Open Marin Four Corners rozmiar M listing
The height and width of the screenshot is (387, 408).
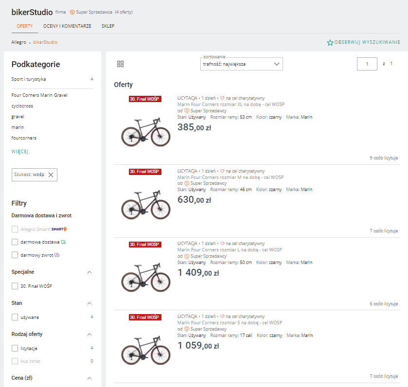click(x=231, y=177)
